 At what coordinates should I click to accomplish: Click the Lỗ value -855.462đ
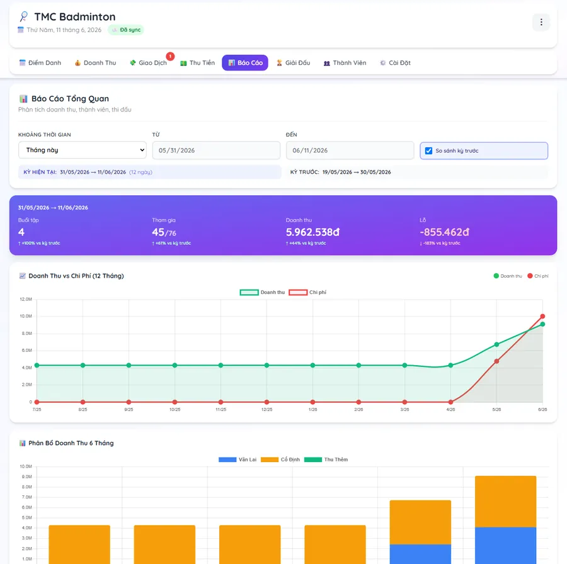pyautogui.click(x=444, y=232)
